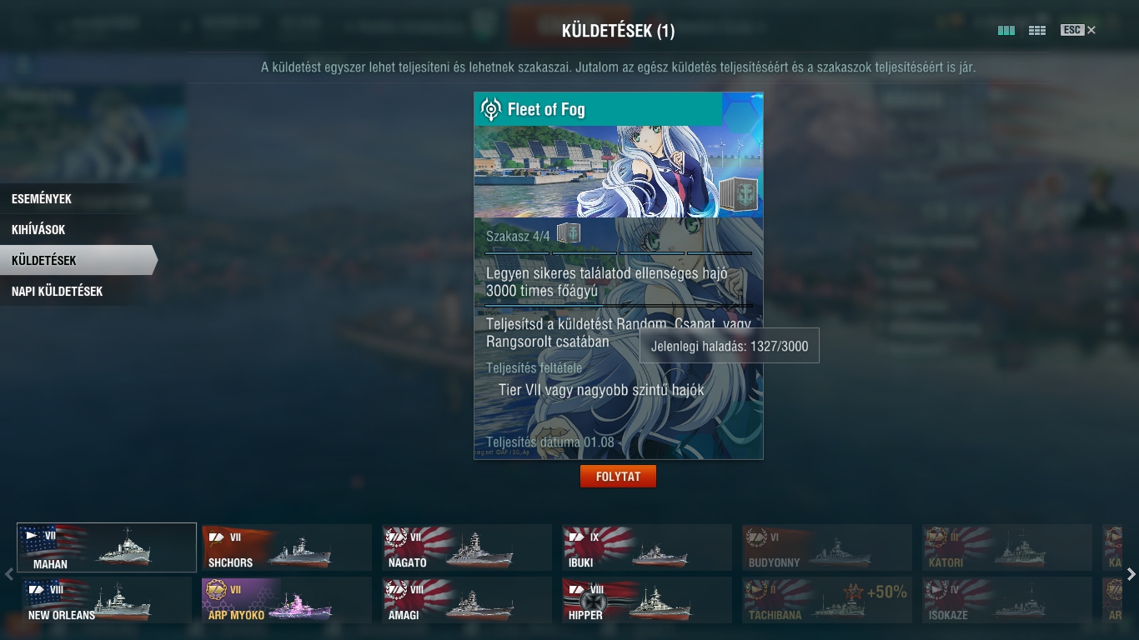Move ship carousel back with left arrow
The image size is (1139, 640).
pos(8,573)
